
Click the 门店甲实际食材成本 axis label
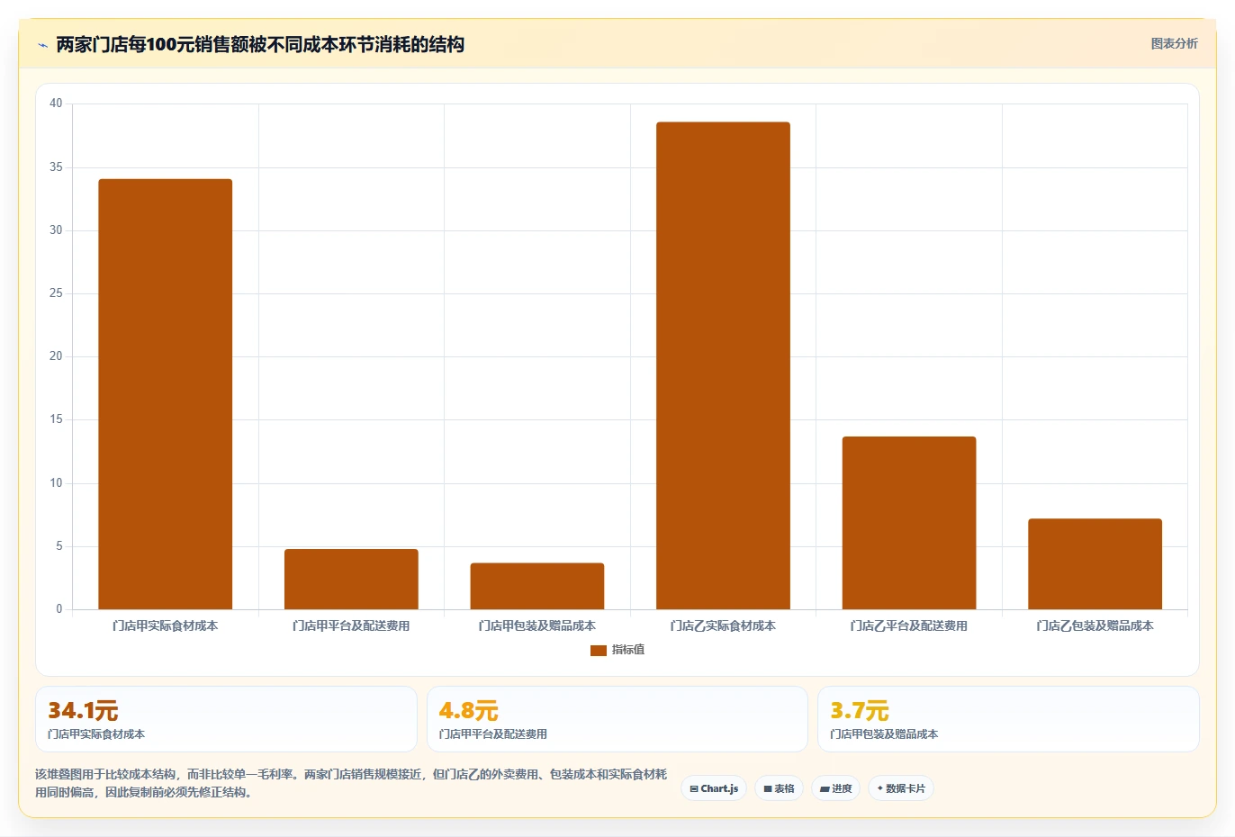pyautogui.click(x=166, y=625)
